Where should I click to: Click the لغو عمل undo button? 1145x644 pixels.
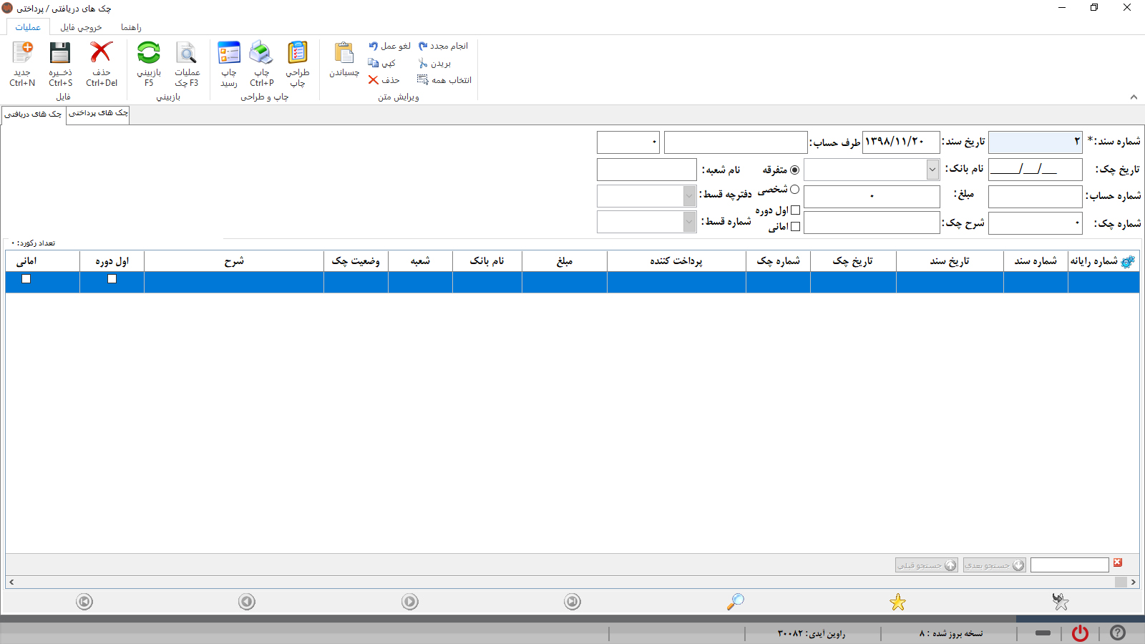click(x=389, y=46)
